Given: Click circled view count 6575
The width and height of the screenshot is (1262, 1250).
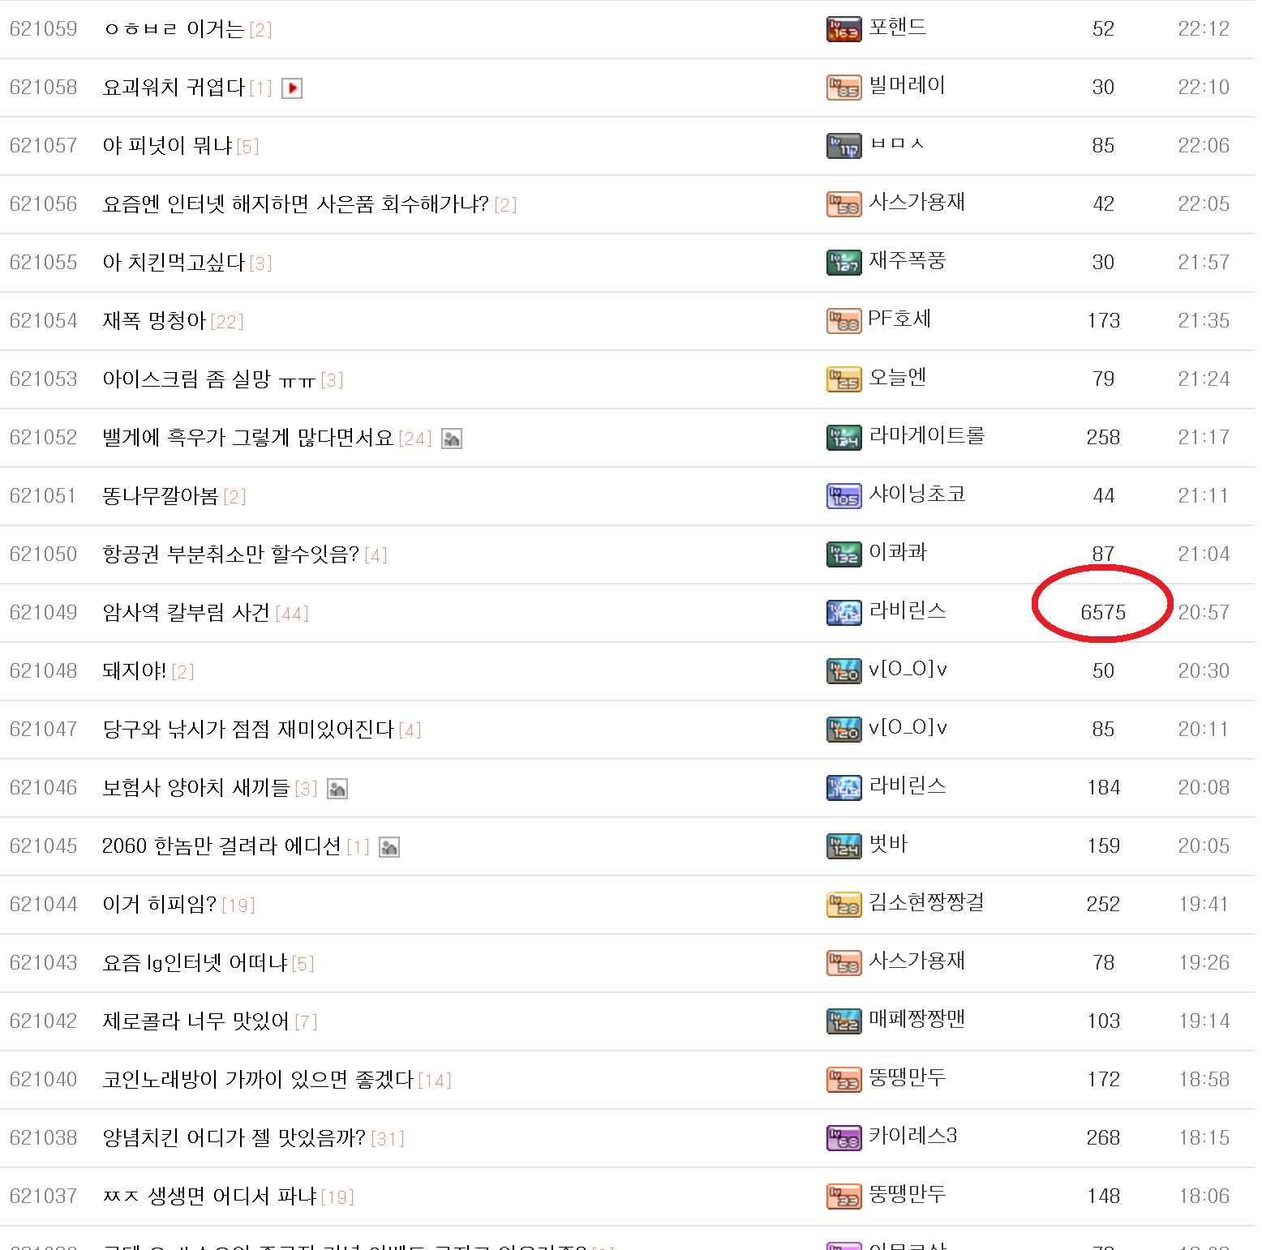Looking at the screenshot, I should click(1103, 612).
